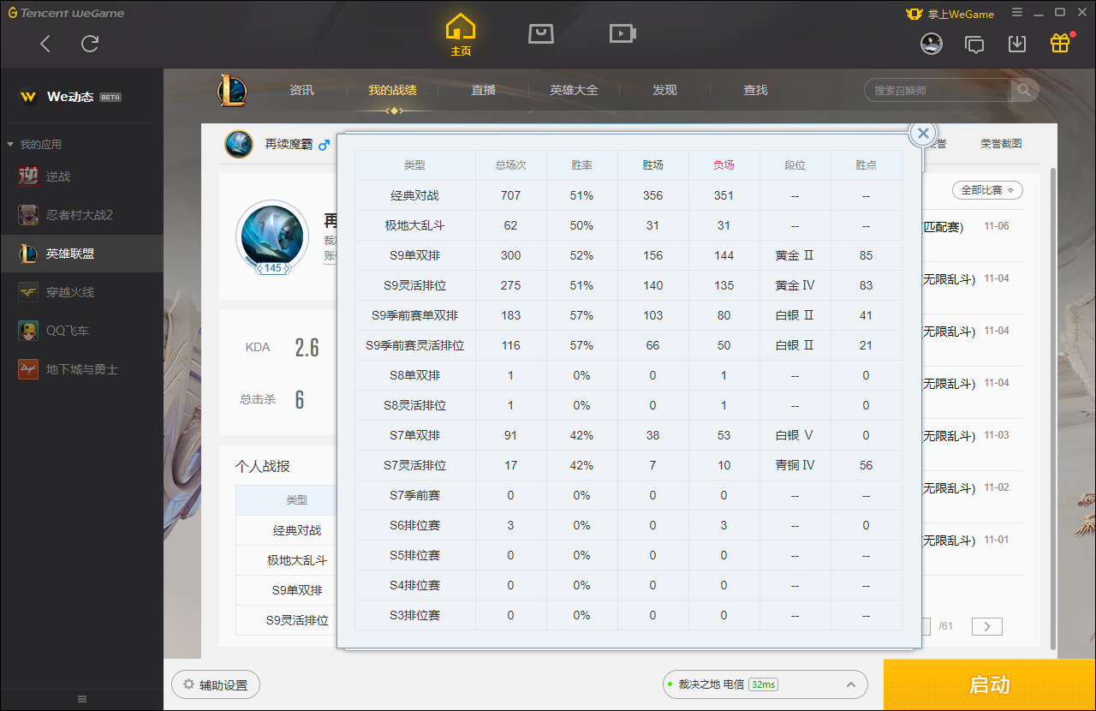Click the next page arrow in match list
Screen dimensions: 1096x711
(986, 626)
